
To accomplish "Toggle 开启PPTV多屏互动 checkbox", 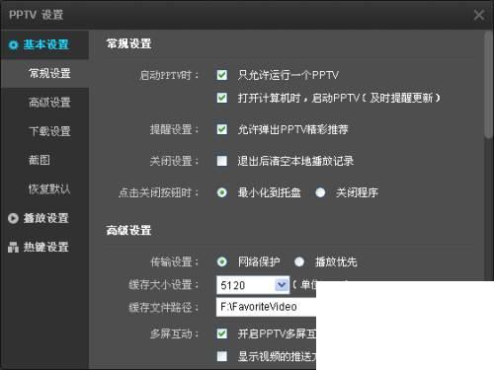I will pos(222,334).
